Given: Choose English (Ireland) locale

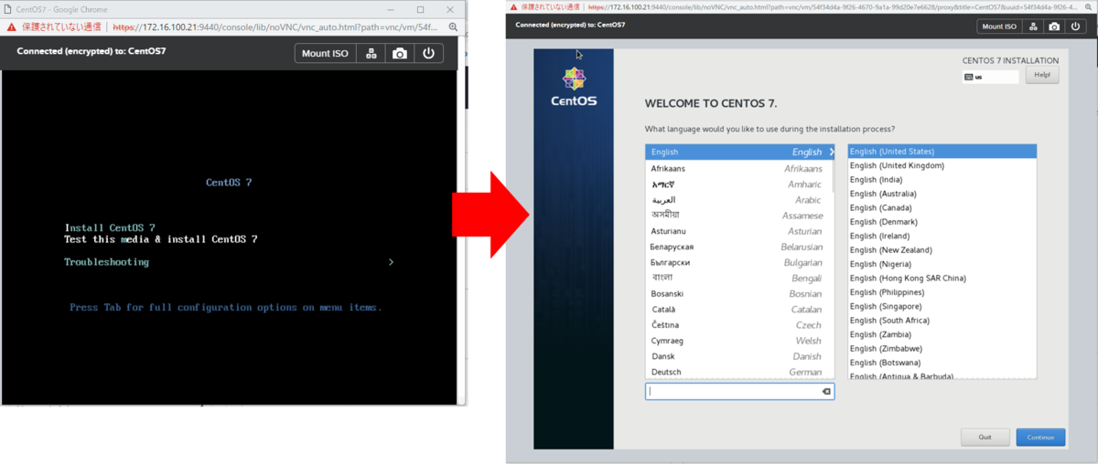Looking at the screenshot, I should 942,236.
